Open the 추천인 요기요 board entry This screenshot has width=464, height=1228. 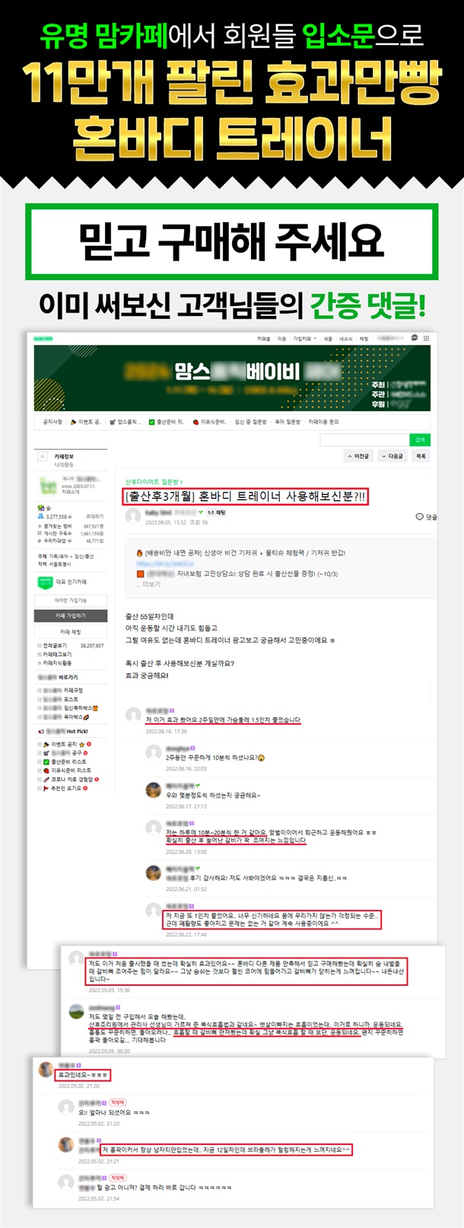pos(67,788)
